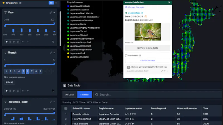
Task: Increase Year animation speed with plus
Action: click(x=28, y=42)
